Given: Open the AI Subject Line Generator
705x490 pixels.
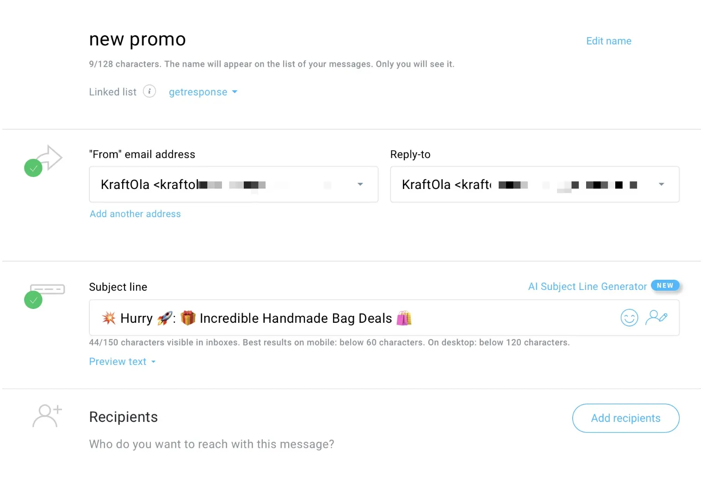Looking at the screenshot, I should click(x=587, y=287).
